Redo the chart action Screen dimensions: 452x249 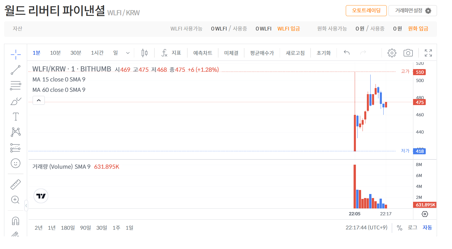[x=363, y=53]
